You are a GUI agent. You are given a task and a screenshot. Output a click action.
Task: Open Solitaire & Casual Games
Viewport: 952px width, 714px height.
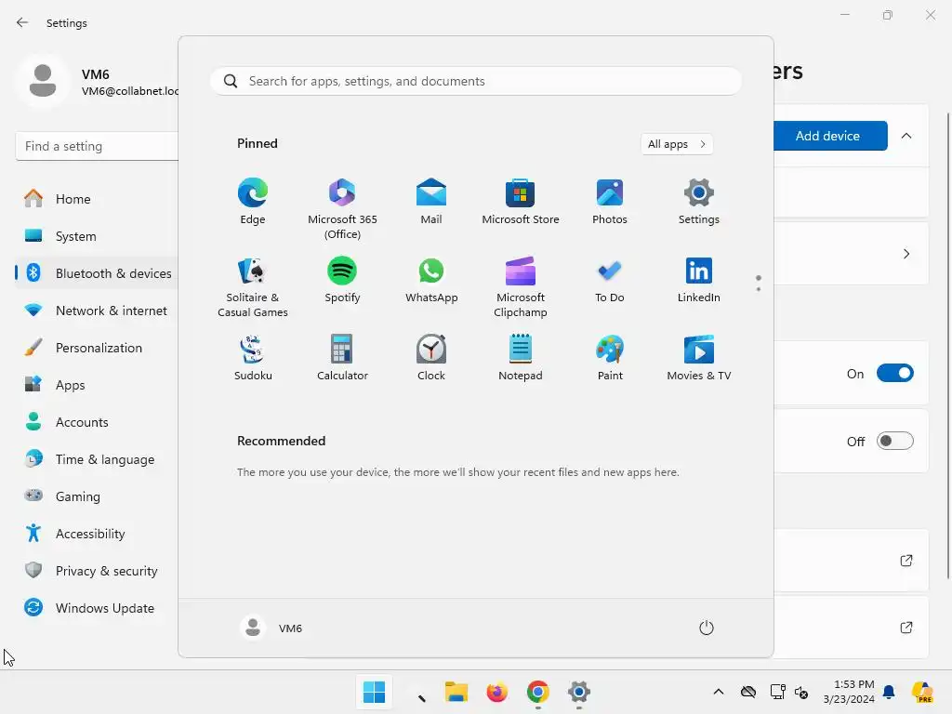(x=253, y=287)
